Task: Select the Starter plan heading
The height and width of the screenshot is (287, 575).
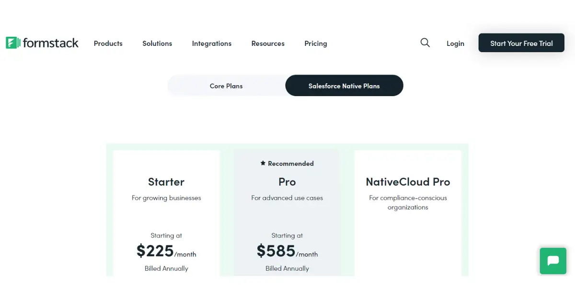Action: coord(166,182)
